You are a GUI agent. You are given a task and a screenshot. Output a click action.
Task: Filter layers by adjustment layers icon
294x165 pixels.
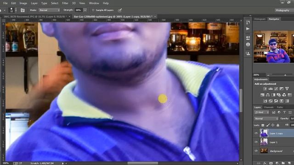(x=279, y=112)
